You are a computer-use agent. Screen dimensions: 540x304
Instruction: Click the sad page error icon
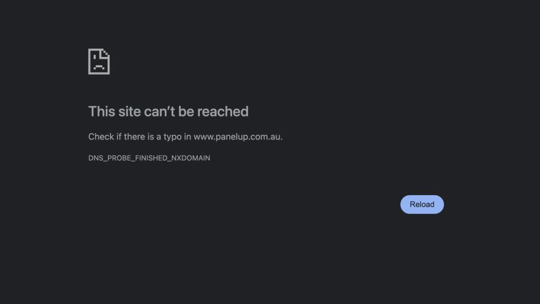pyautogui.click(x=99, y=61)
